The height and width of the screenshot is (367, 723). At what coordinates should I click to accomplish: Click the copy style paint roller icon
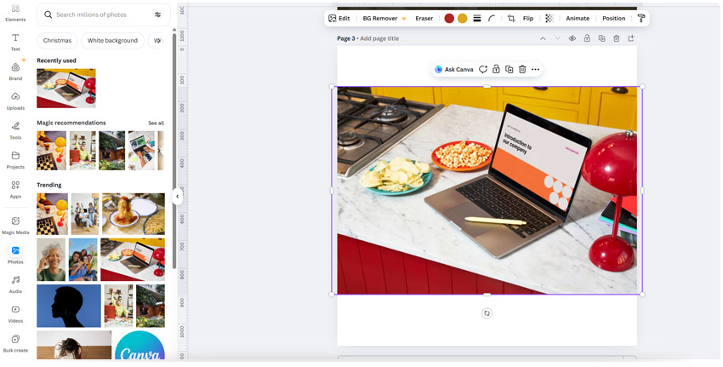coord(641,19)
